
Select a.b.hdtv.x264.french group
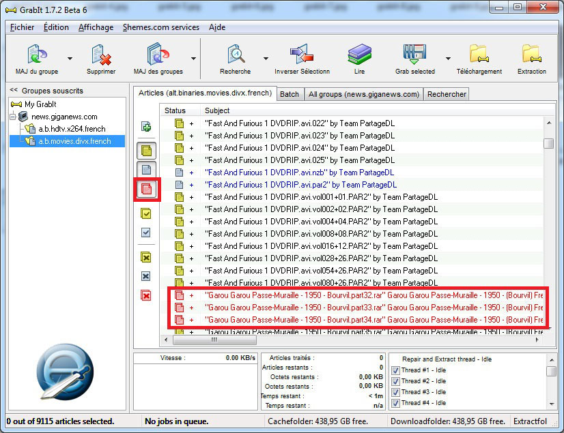click(72, 129)
